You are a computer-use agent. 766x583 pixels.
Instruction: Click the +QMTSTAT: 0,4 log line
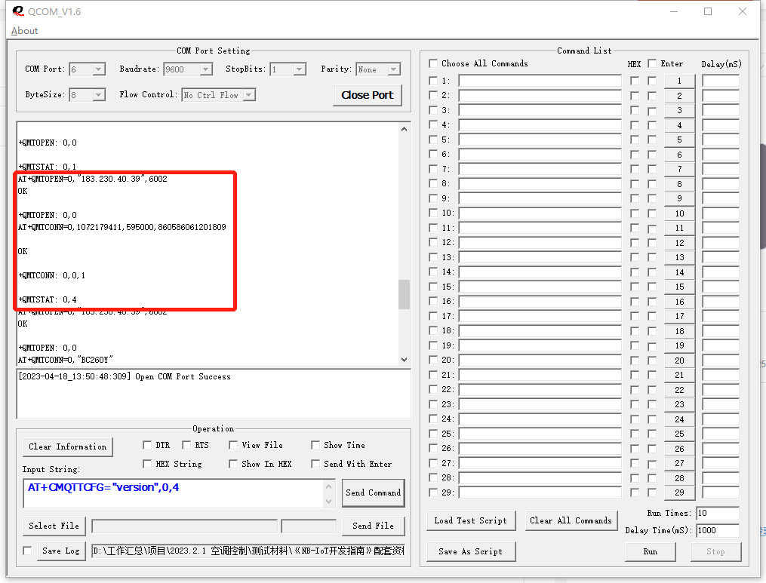click(x=48, y=299)
